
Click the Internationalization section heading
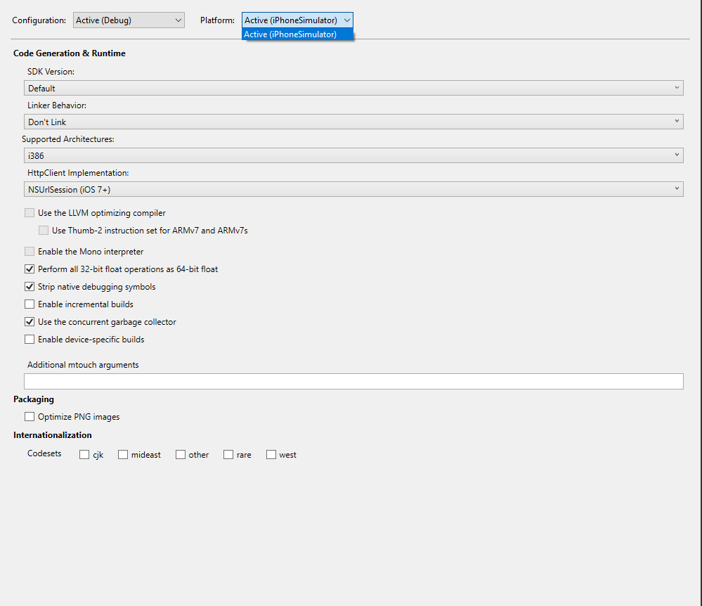coord(53,435)
